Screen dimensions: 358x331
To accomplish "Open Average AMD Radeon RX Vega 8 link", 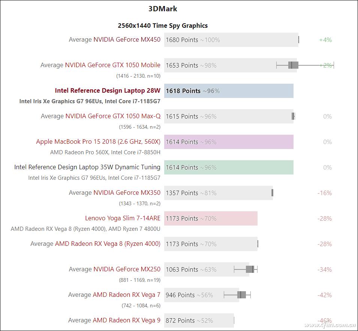I will click(108, 244).
